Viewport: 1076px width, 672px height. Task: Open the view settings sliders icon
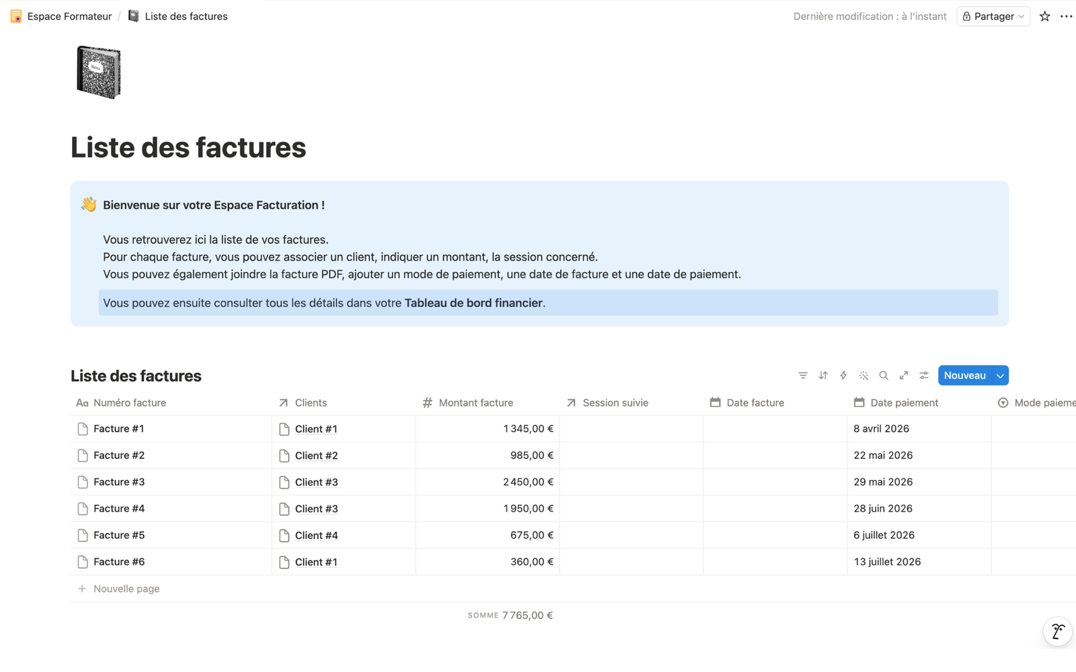924,376
